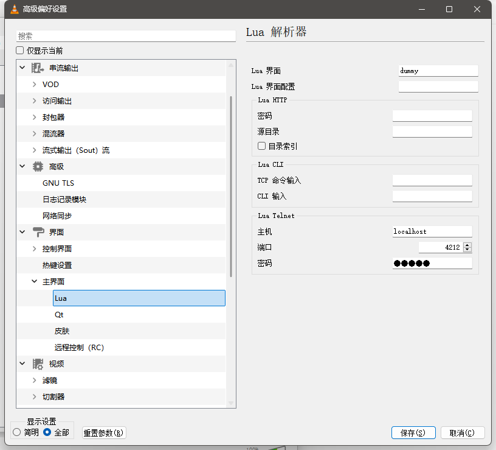
Task: Click the Lua HTTP 密码 field
Action: tap(432, 116)
